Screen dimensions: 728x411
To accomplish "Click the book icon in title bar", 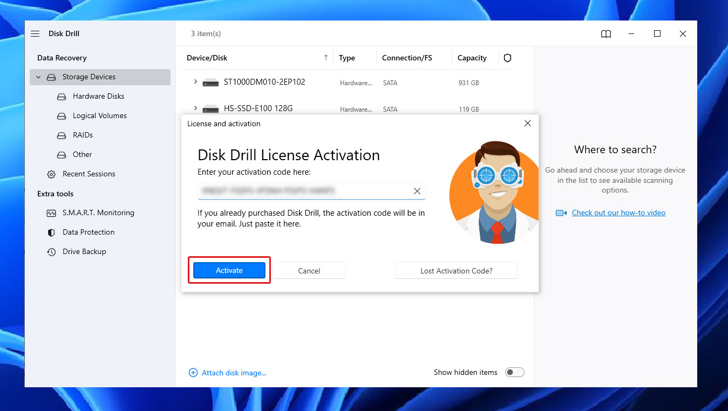I will (x=606, y=34).
